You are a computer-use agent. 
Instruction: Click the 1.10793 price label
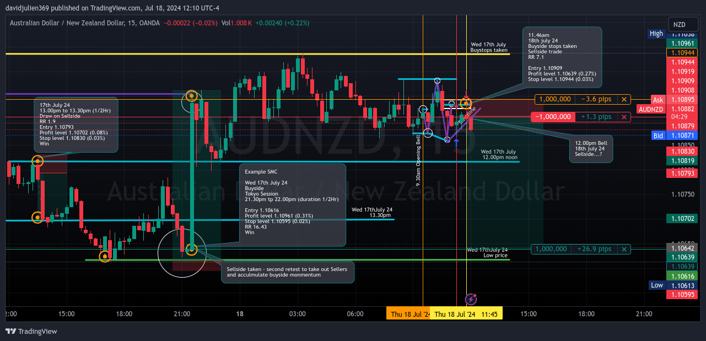[x=683, y=174]
